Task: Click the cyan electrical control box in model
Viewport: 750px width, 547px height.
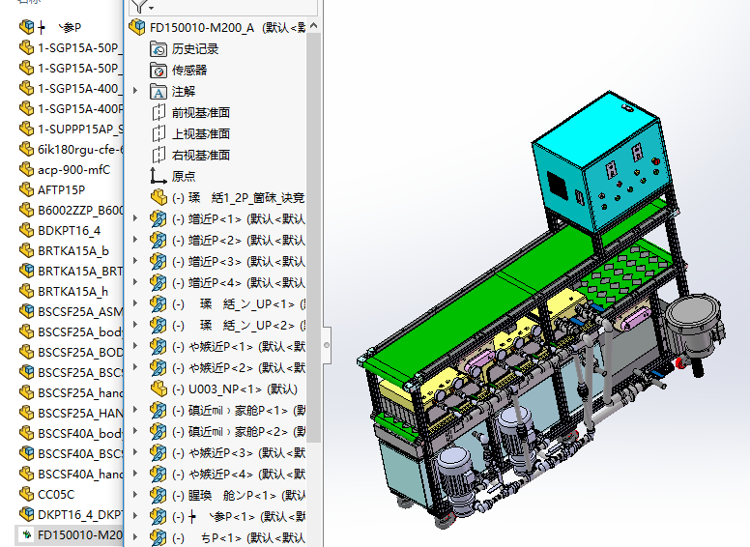Action: (604, 162)
